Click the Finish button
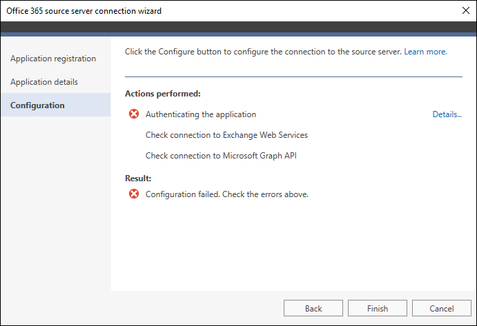Viewport: 477px width, 326px height. click(377, 308)
